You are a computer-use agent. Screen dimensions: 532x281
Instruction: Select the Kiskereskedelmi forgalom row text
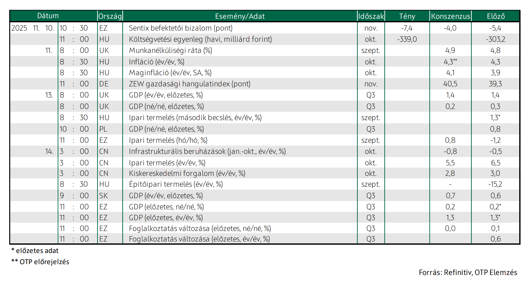coord(187,173)
